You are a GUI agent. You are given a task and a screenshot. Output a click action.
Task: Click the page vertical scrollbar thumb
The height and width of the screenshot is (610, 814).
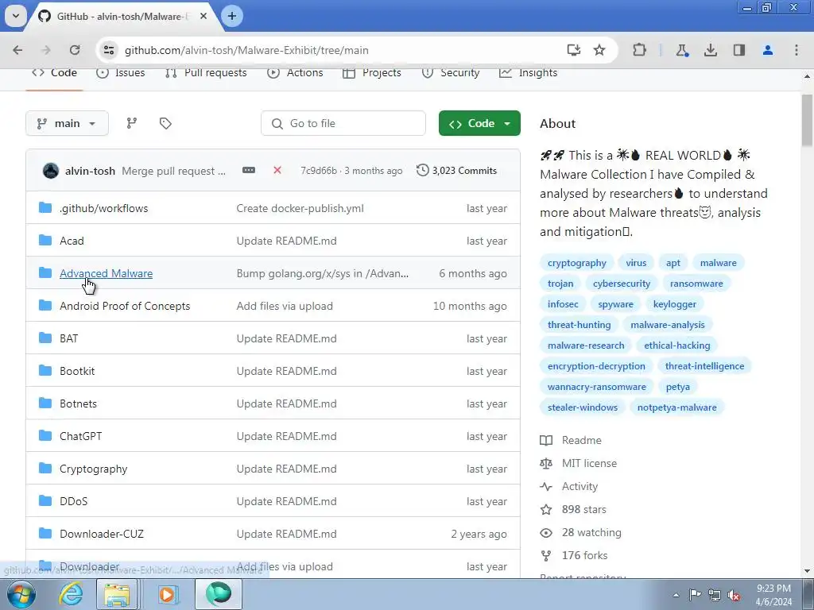807,121
